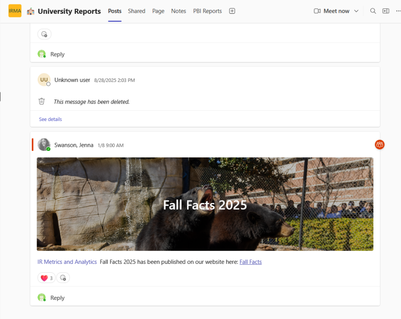Open the channel info pane icon
Screen dimensions: 401x319
coord(386,11)
